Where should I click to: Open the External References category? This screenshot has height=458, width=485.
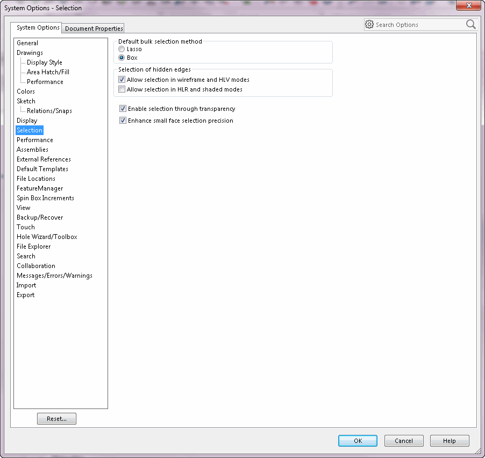pos(44,159)
